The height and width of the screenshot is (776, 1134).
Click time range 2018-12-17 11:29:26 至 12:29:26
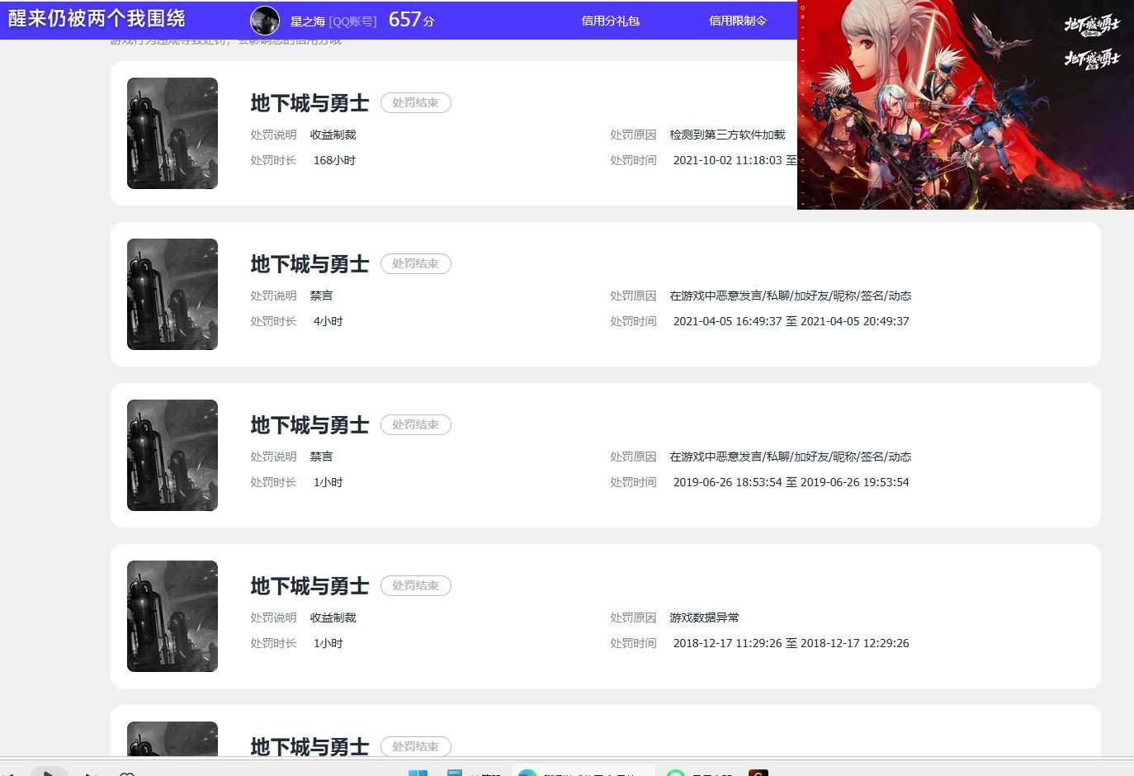click(791, 643)
